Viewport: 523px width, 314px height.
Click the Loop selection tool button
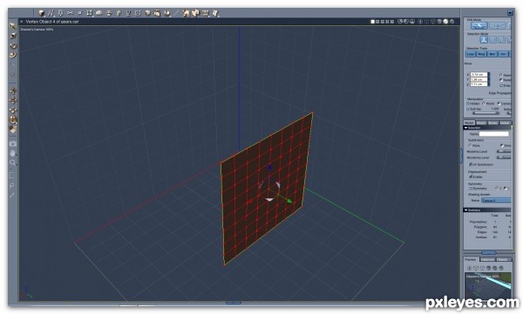click(x=471, y=54)
